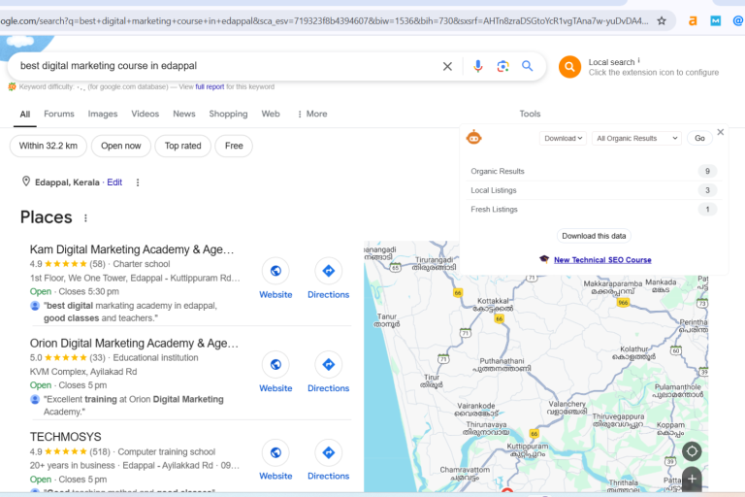Clear the search box with the X icon
The height and width of the screenshot is (497, 745).
447,66
